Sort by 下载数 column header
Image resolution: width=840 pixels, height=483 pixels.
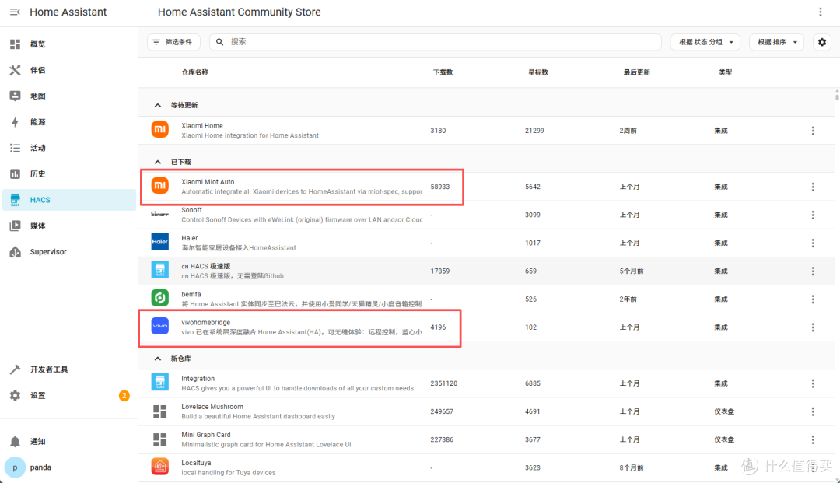point(443,72)
